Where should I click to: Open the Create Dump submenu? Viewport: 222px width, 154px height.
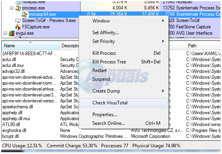tap(124, 91)
